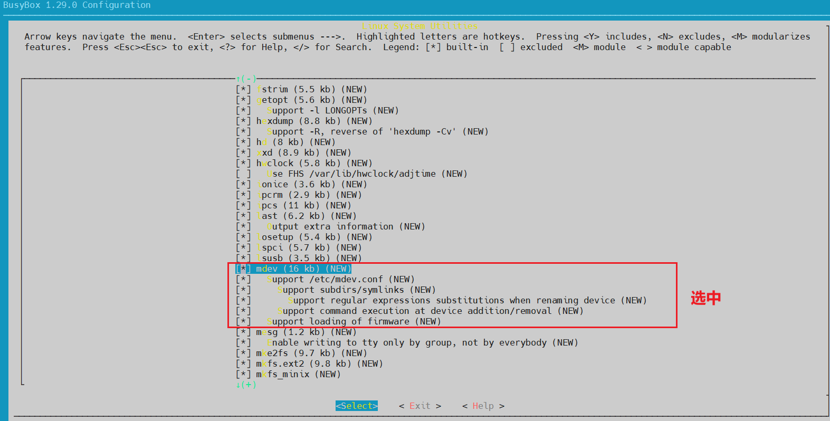
Task: Select the mesg (1.2 kb) entry
Action: 307,332
